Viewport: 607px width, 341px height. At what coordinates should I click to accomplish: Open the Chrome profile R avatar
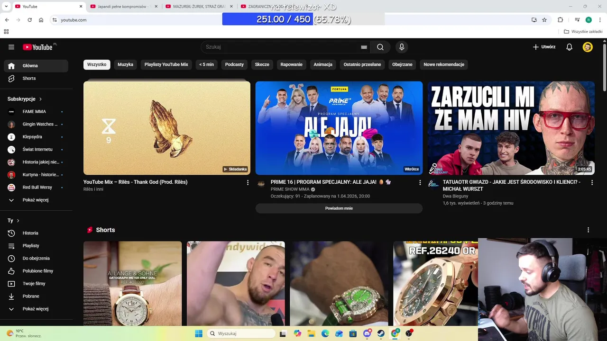click(x=589, y=20)
